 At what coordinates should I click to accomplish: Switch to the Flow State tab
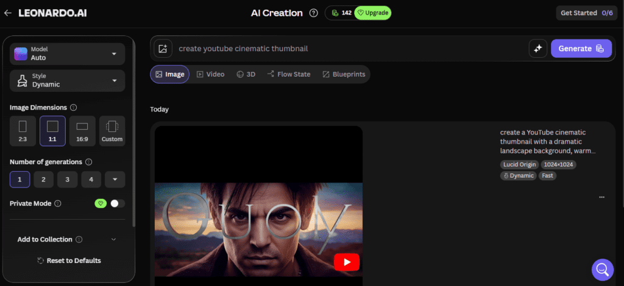[x=288, y=74]
